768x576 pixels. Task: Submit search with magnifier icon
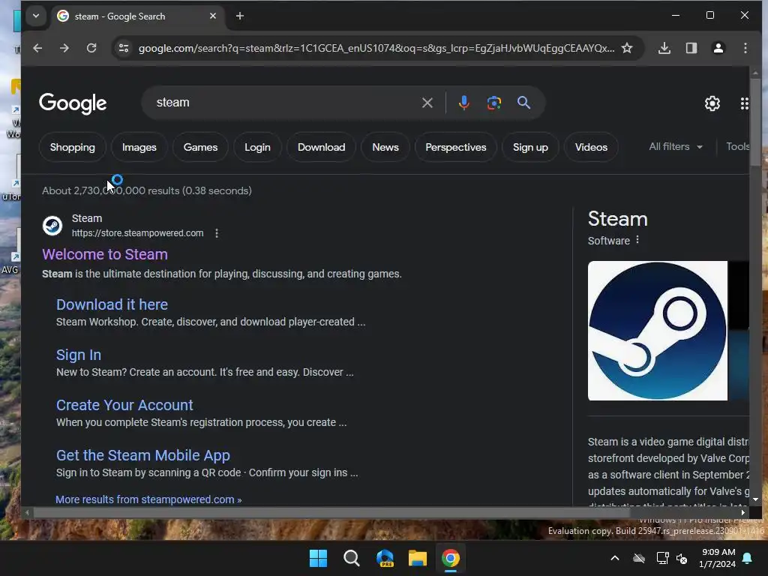523,103
